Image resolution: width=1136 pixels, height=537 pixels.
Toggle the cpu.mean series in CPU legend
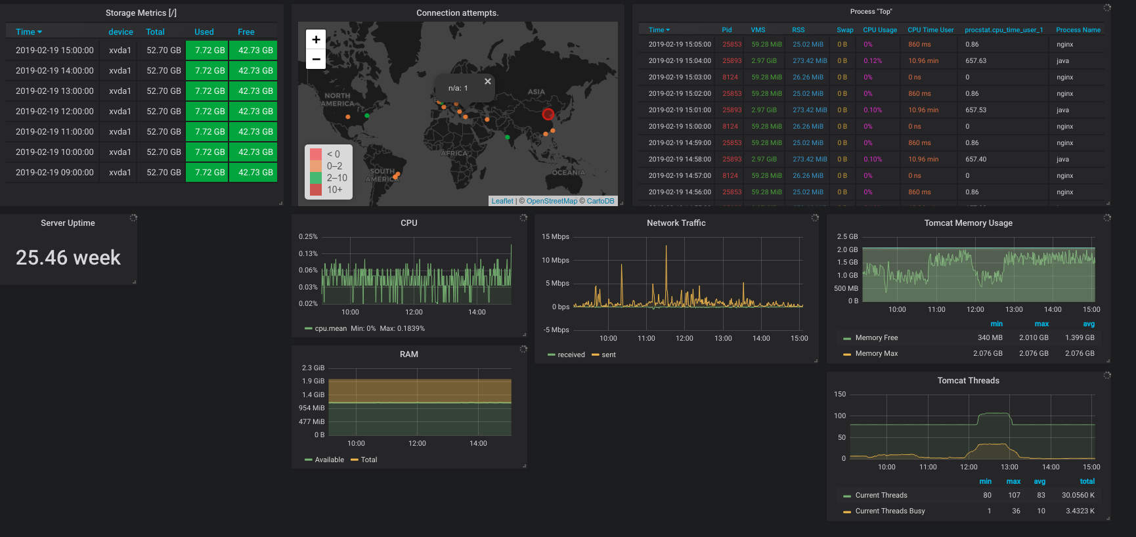pos(330,328)
